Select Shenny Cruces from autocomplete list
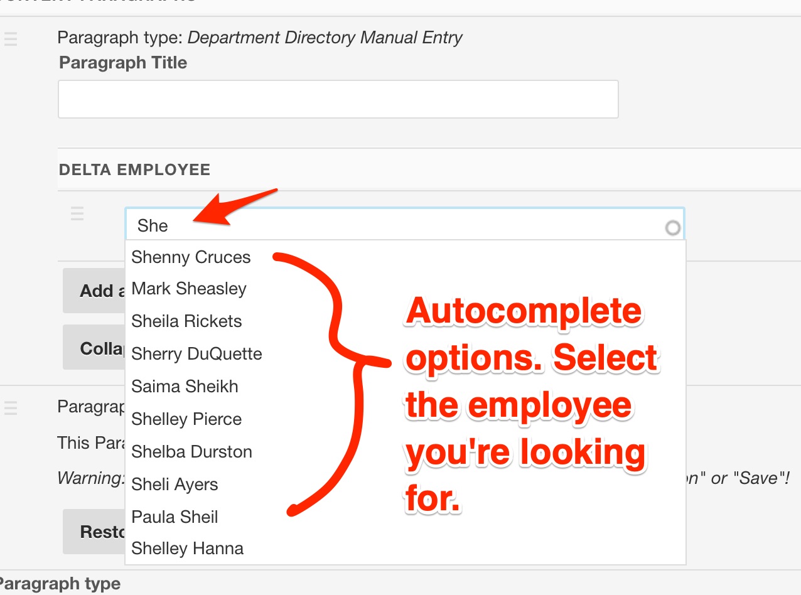The image size is (801, 595). pyautogui.click(x=191, y=257)
